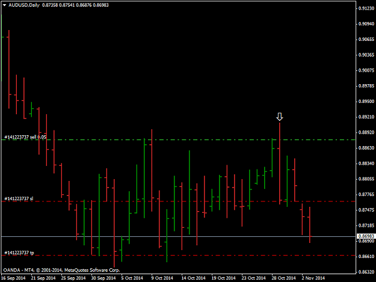Select the white down-arrow sell marker
376x282 pixels.
click(279, 117)
